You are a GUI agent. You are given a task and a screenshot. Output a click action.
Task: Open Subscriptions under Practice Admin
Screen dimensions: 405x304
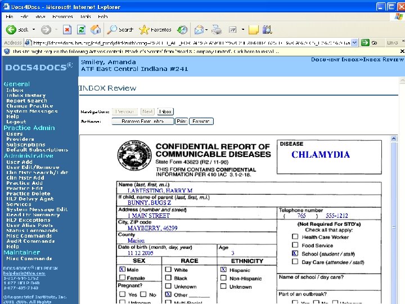25,145
